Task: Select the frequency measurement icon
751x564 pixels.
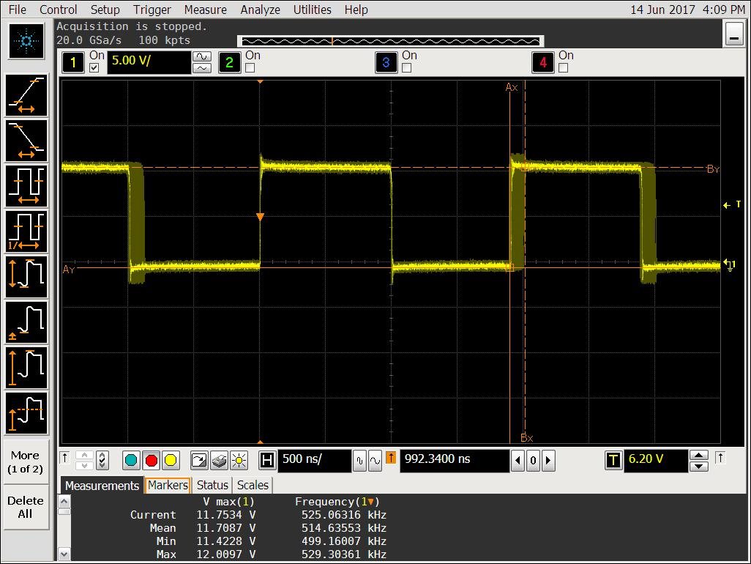Action: click(27, 231)
